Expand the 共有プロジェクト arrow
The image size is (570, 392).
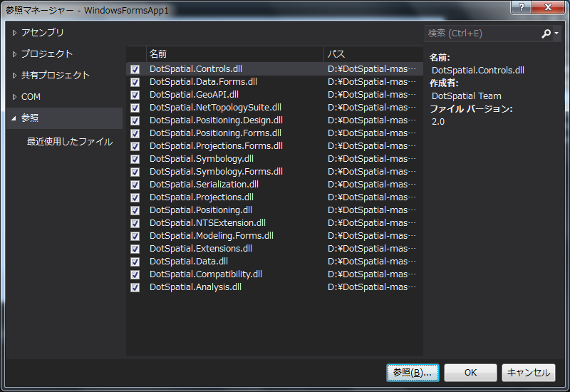14,76
